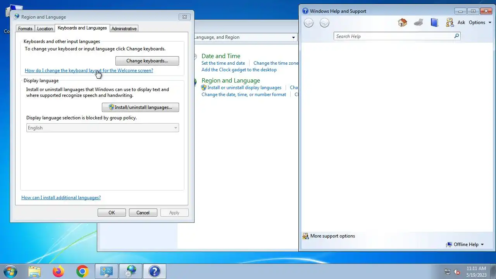This screenshot has height=279, width=496.
Task: Open the Start menu
Action: [x=10, y=271]
